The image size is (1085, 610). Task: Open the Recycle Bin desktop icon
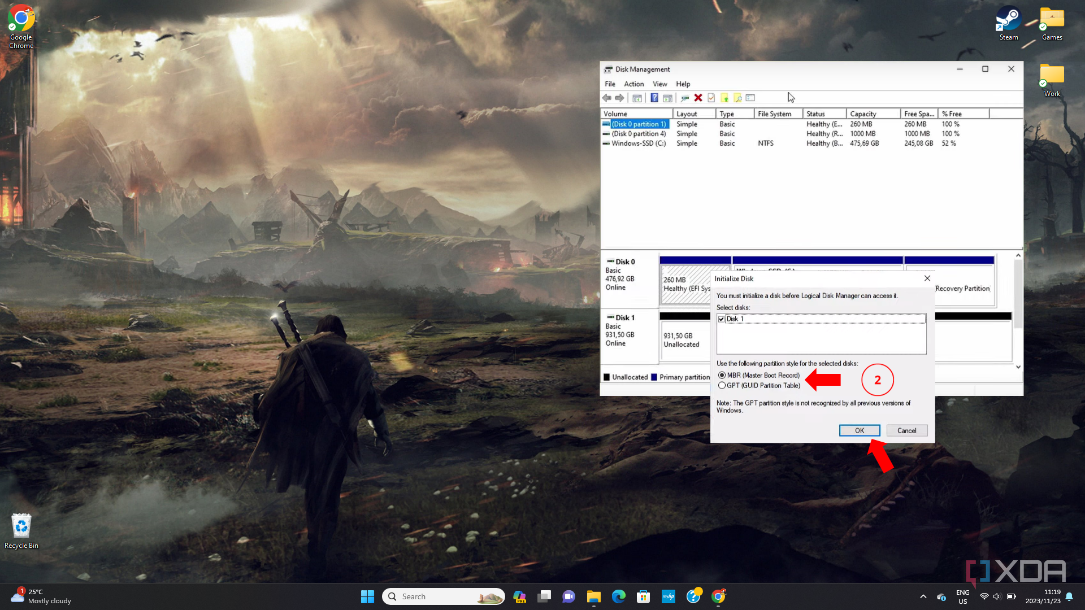21,531
